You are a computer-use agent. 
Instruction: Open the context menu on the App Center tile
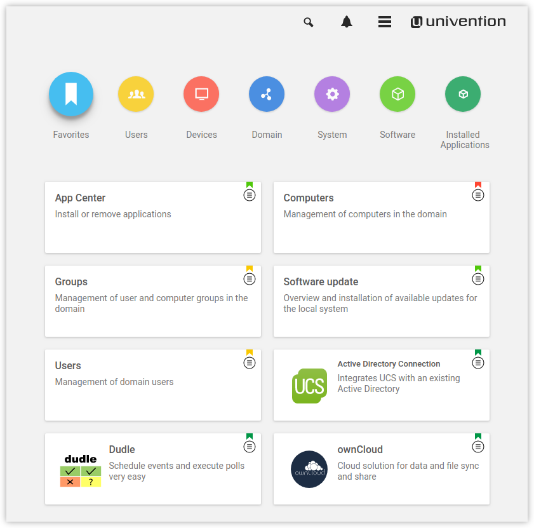[250, 195]
